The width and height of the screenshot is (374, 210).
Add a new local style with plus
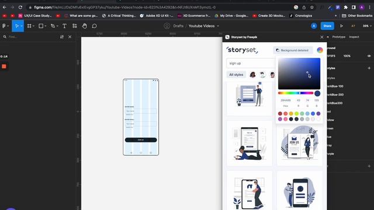369,68
